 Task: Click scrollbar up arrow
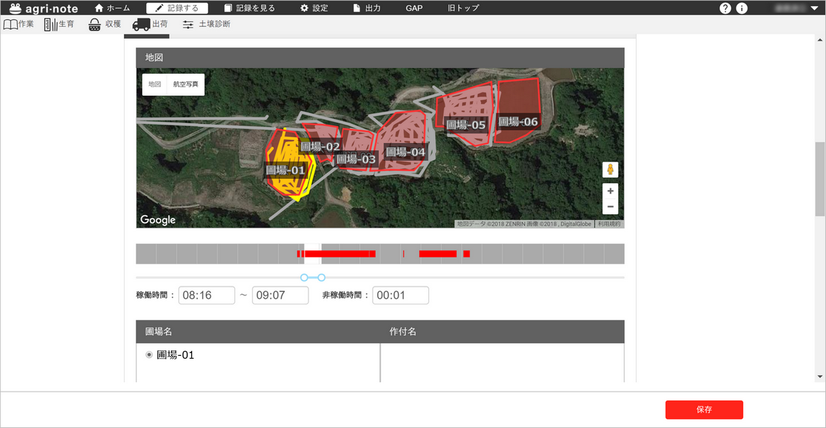(x=820, y=41)
